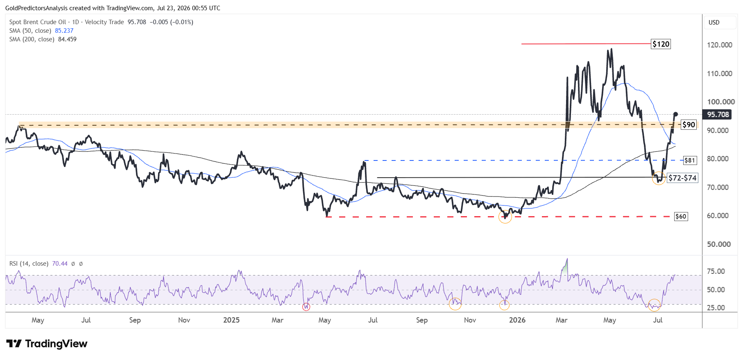Click the TradingView logo below the chart
Image resolution: width=743 pixels, height=359 pixels.
tap(47, 343)
